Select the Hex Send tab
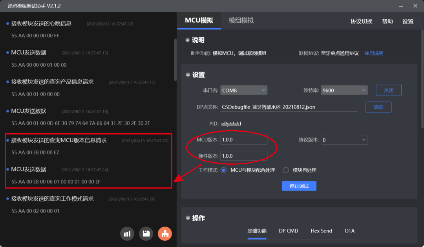Image resolution: width=424 pixels, height=247 pixels. [x=321, y=231]
